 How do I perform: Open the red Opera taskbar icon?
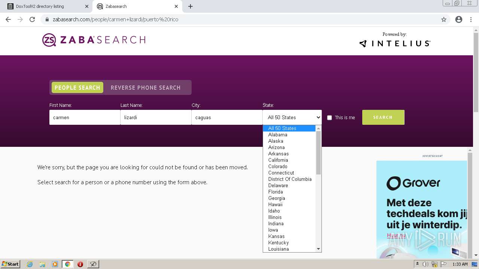point(80,264)
